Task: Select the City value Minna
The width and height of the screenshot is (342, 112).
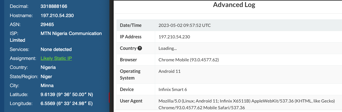Action: click(x=47, y=85)
